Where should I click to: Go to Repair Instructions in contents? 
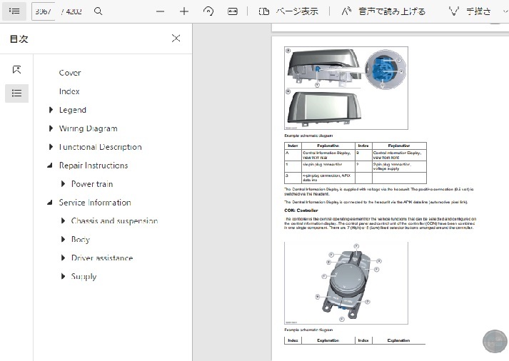pos(94,166)
